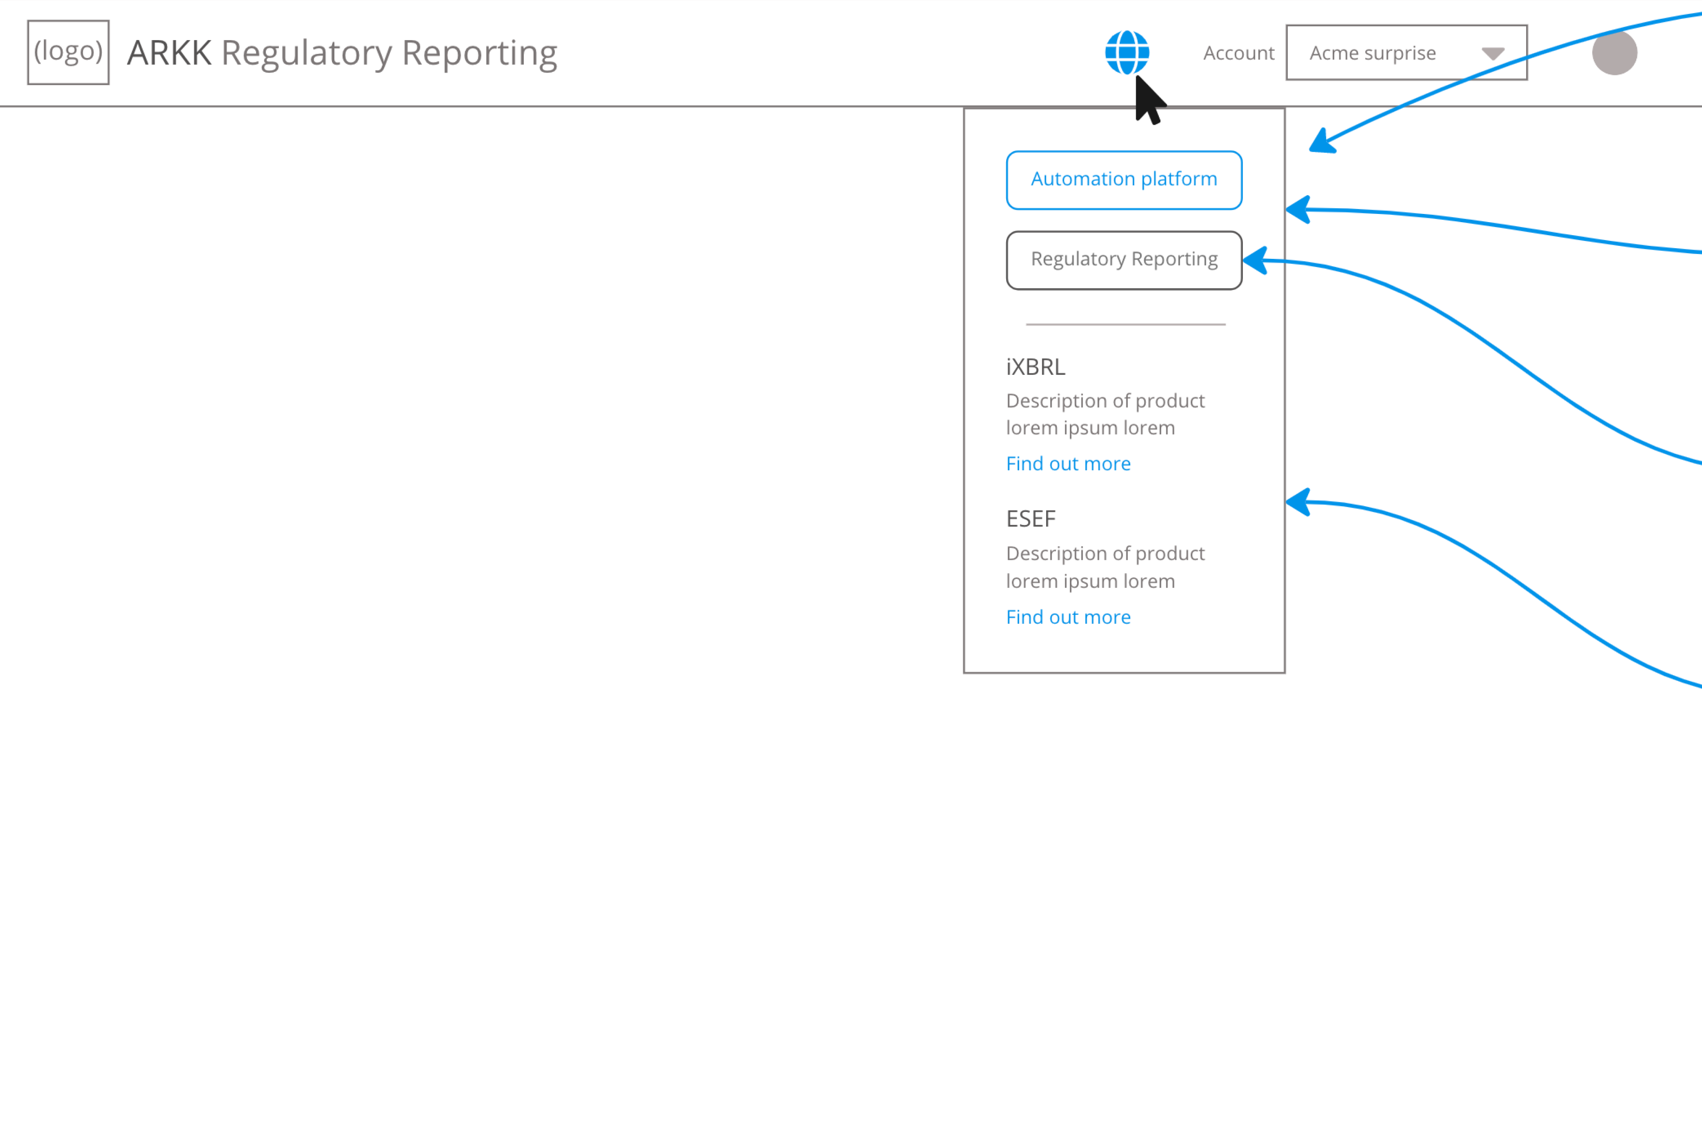
Task: Click arrowhead beside Automation platform button
Action: 1299,210
